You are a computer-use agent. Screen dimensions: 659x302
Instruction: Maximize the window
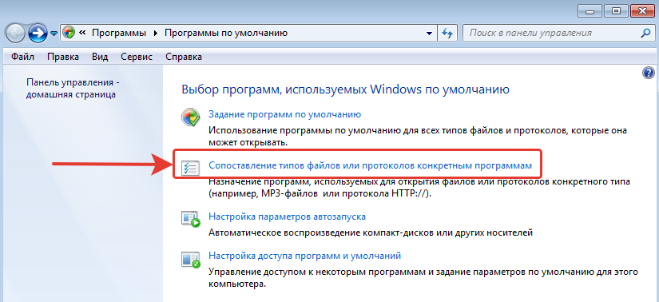617,11
